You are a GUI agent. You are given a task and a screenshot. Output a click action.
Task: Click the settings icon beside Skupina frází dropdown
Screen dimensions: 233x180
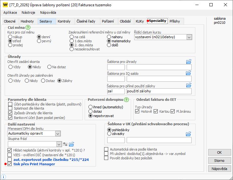[65, 144]
